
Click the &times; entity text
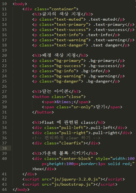(65, 102)
